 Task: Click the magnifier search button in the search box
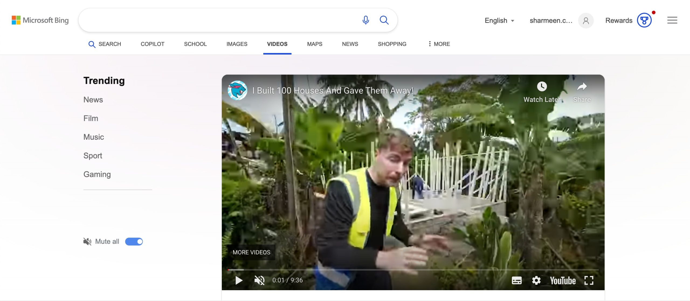point(384,20)
